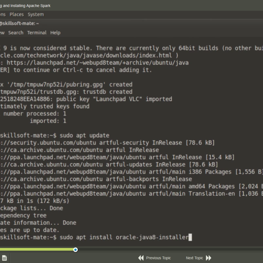Viewport: 263px width, 263px height.
Task: Click the security.ubuntu.com artful-security line
Action: 108,143
